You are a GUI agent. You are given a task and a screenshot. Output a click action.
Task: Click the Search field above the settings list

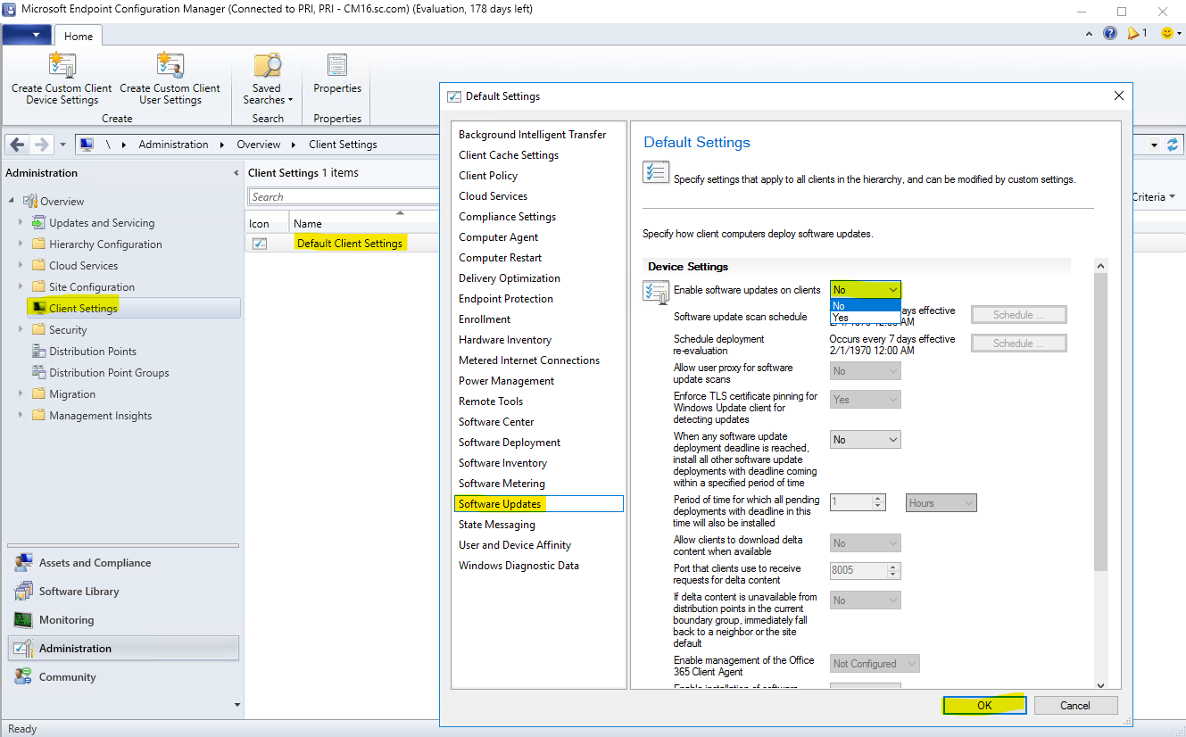(x=344, y=196)
